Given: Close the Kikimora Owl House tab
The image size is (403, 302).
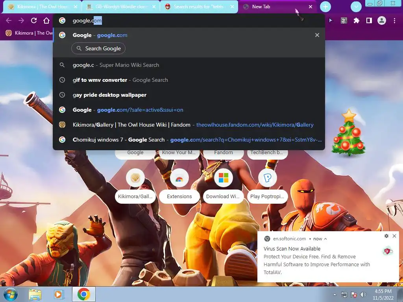Looking at the screenshot, I should point(75,7).
